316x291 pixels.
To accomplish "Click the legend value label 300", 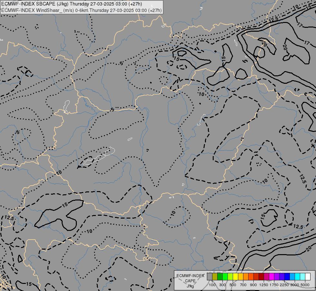I will click(222, 285).
